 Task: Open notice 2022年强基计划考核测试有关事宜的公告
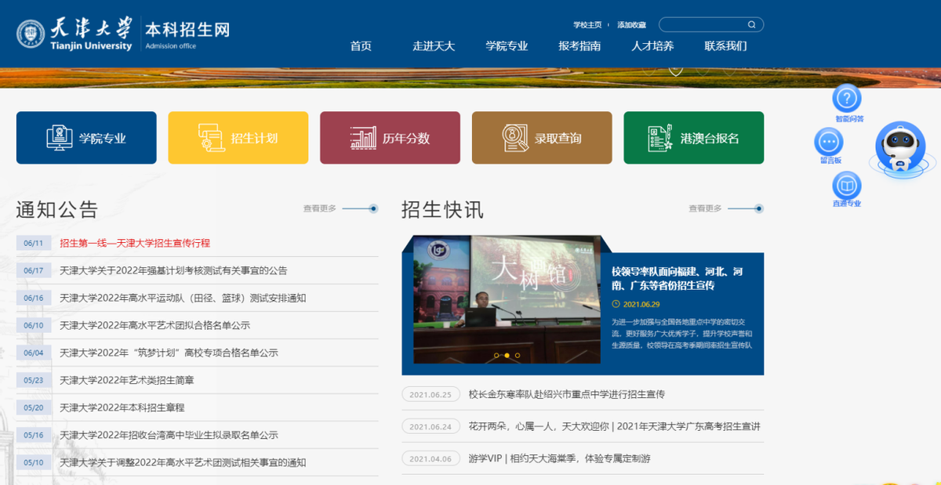(173, 270)
